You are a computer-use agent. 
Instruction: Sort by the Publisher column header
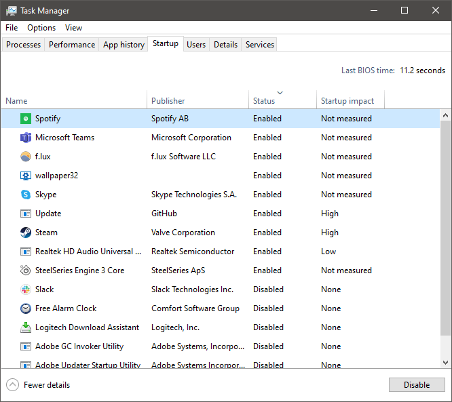[168, 101]
